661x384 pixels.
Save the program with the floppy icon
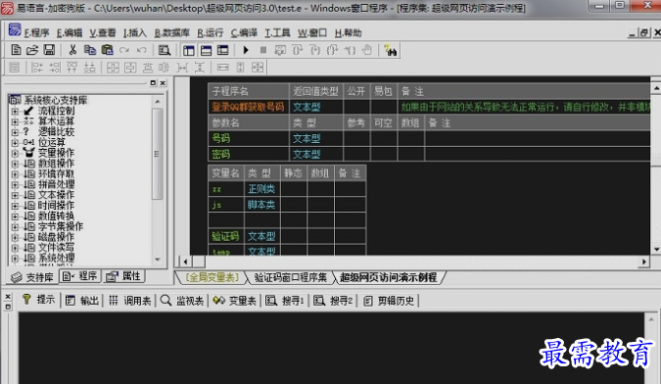(49, 50)
